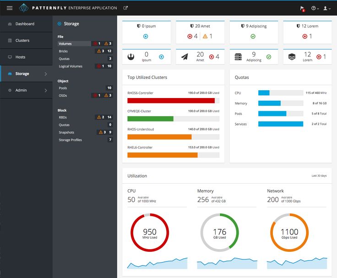Click the CPU 950 MHz donut chart
The image size is (337, 278).
pos(150,232)
